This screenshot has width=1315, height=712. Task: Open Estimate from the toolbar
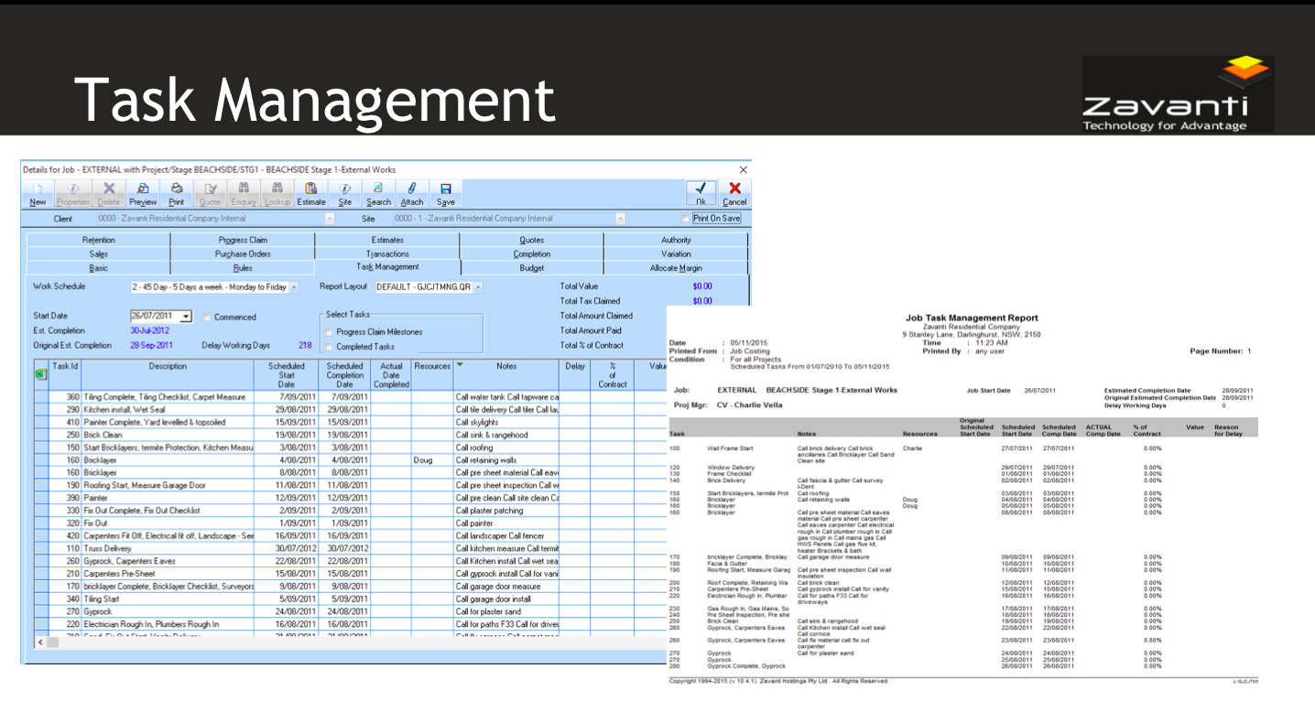tap(311, 193)
